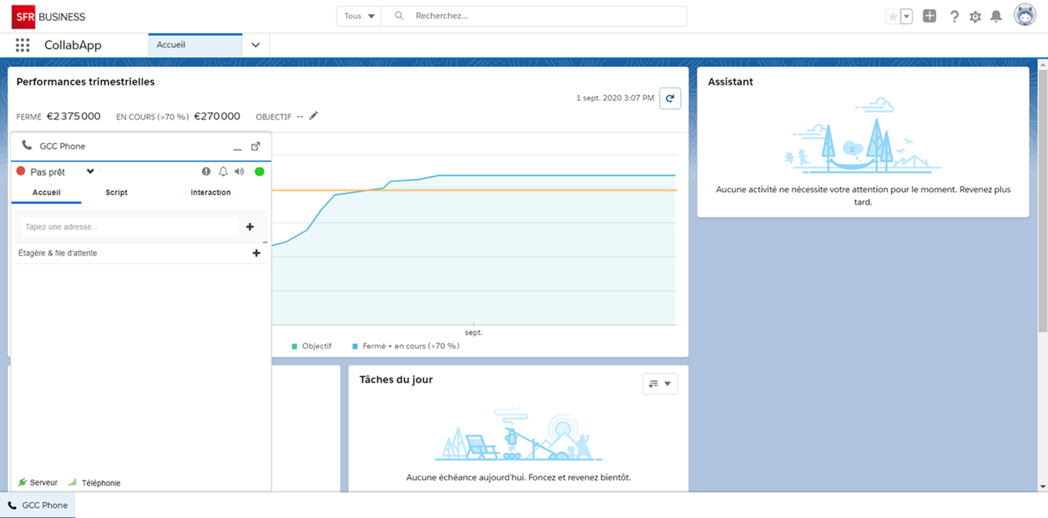Click the Tapez une adresse input field
The height and width of the screenshot is (518, 1048).
click(128, 227)
